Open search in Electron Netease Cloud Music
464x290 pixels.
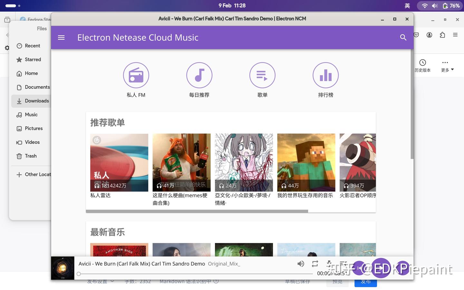click(403, 37)
